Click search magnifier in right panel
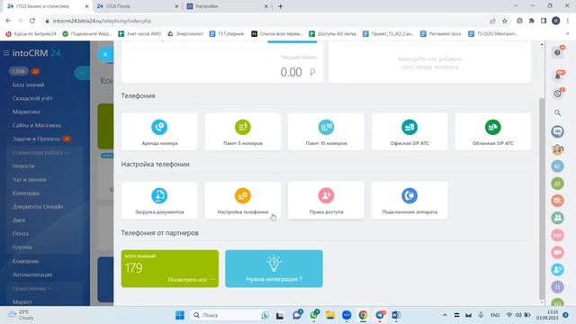Viewport: 576px width, 324px height. [558, 112]
